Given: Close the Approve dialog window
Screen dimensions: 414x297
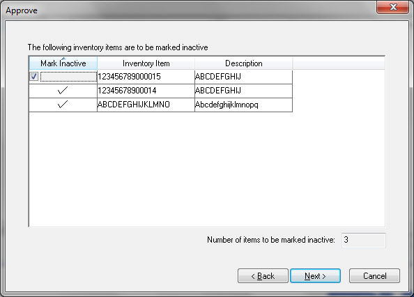Looking at the screenshot, I should coord(392,7).
